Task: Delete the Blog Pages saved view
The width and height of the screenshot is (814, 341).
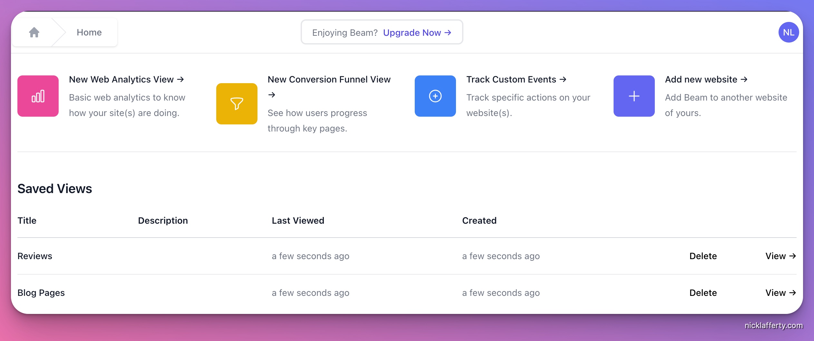Action: tap(703, 292)
